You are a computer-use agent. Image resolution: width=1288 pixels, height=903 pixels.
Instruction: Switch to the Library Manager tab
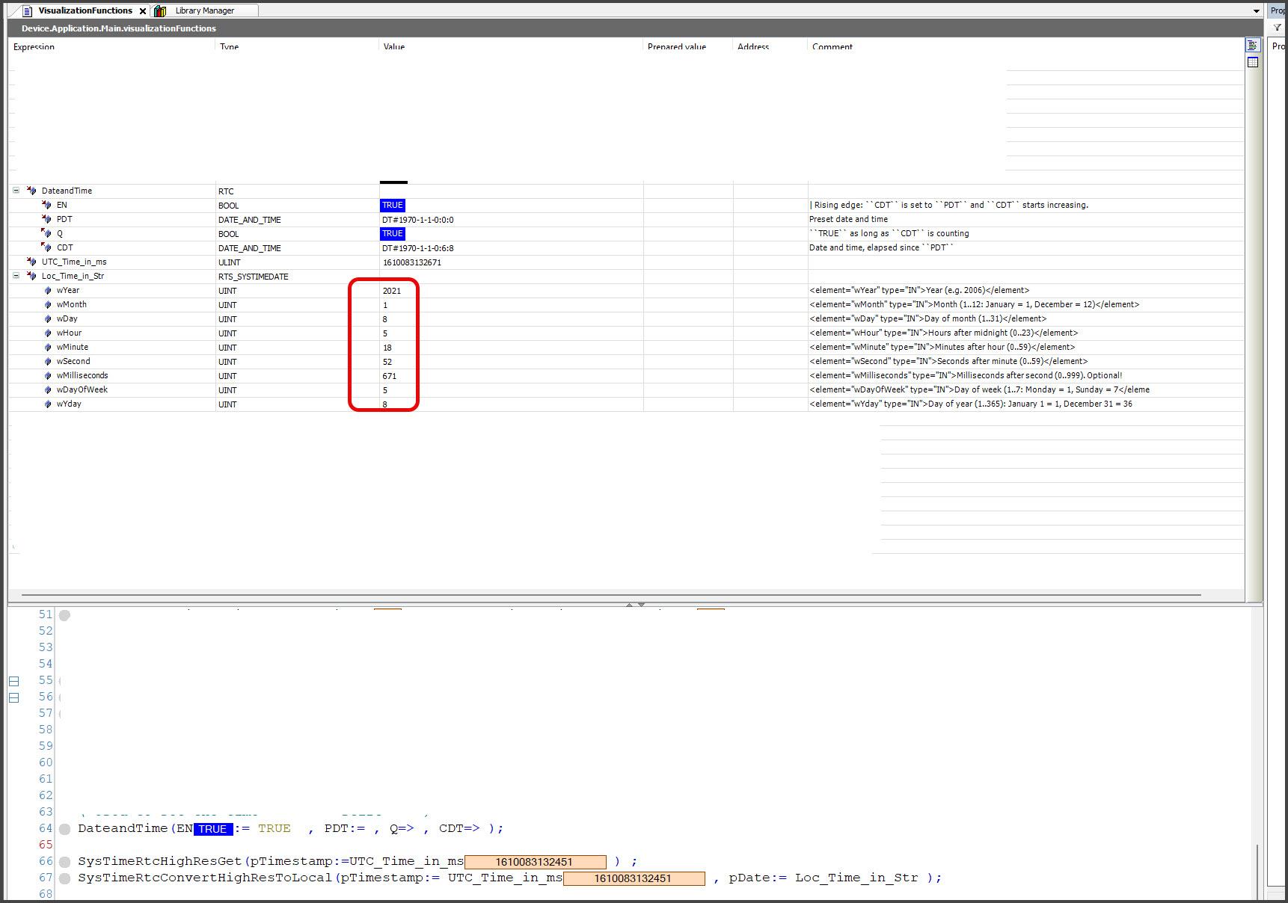pyautogui.click(x=204, y=10)
